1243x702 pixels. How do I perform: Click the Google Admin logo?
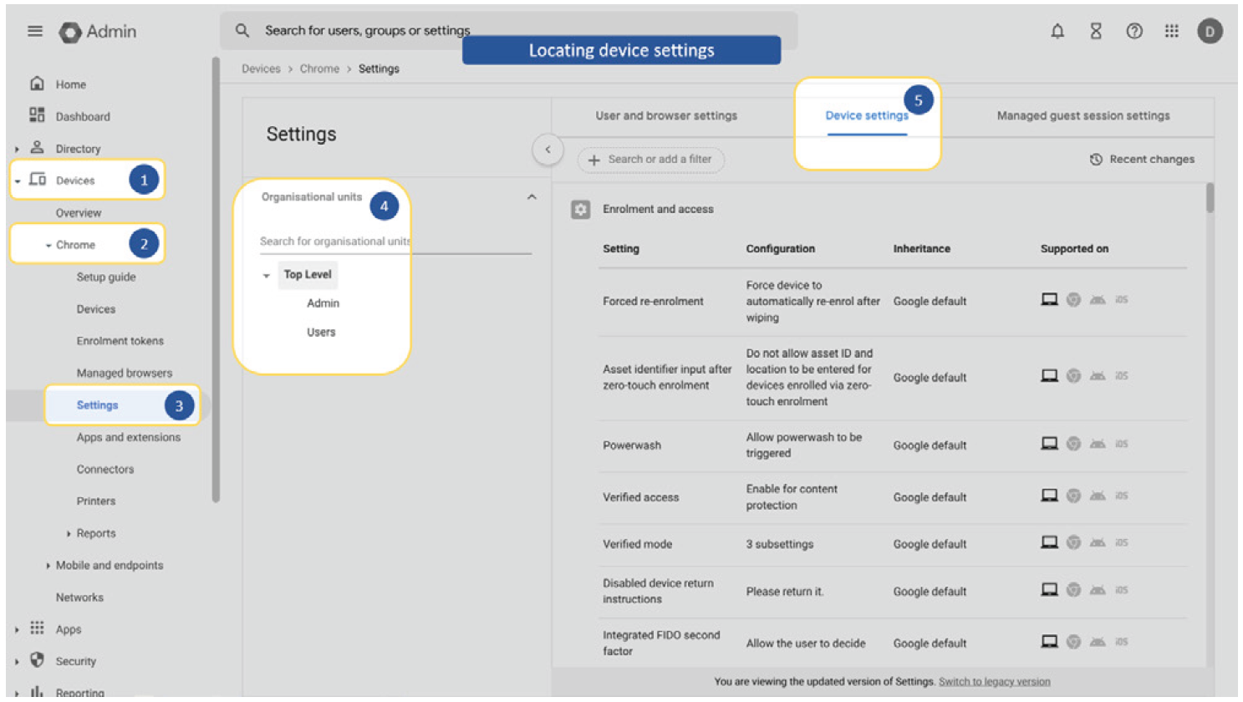[97, 32]
